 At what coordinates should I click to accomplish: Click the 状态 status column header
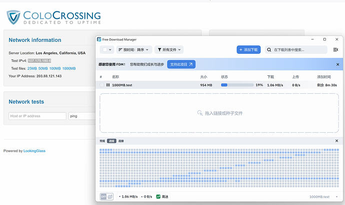point(224,77)
